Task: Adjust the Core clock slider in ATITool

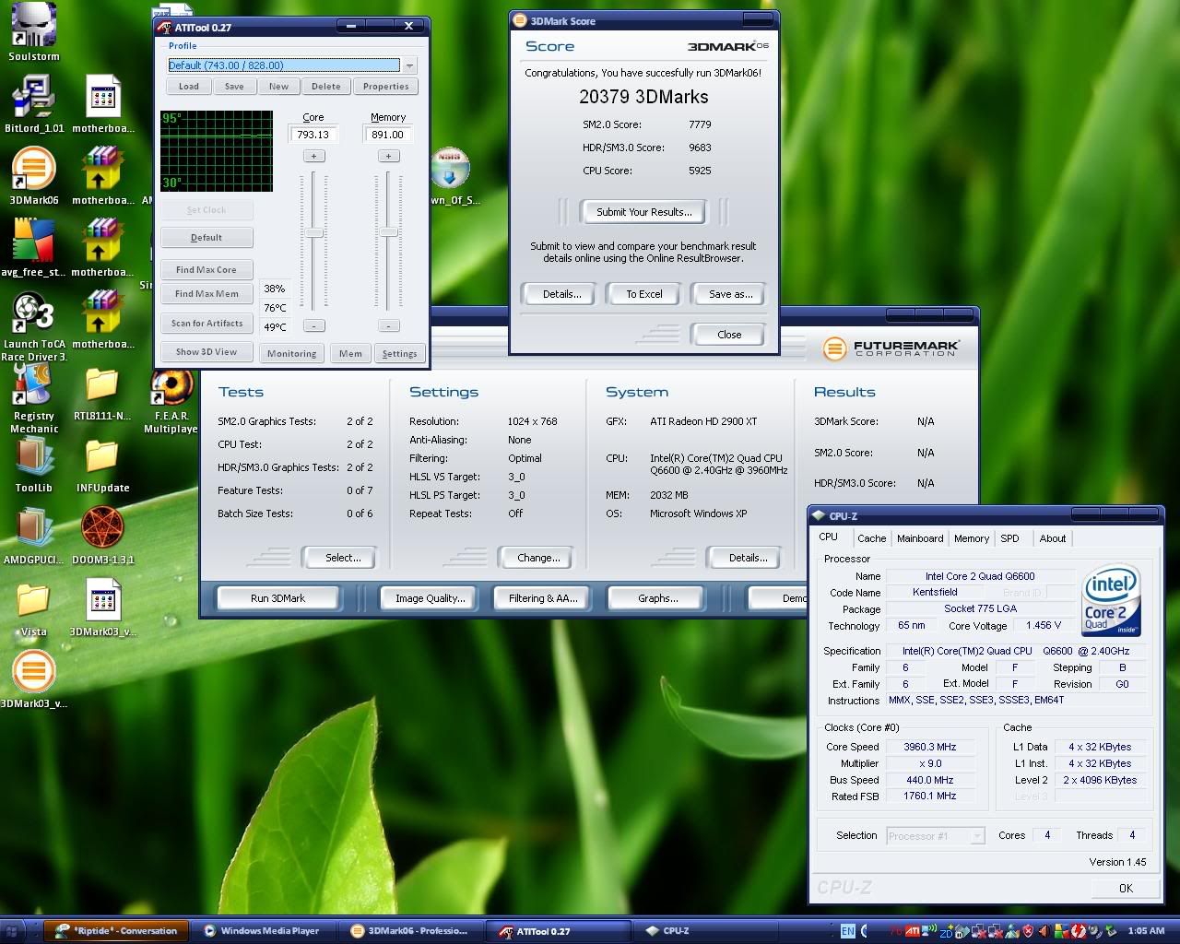Action: coord(314,233)
